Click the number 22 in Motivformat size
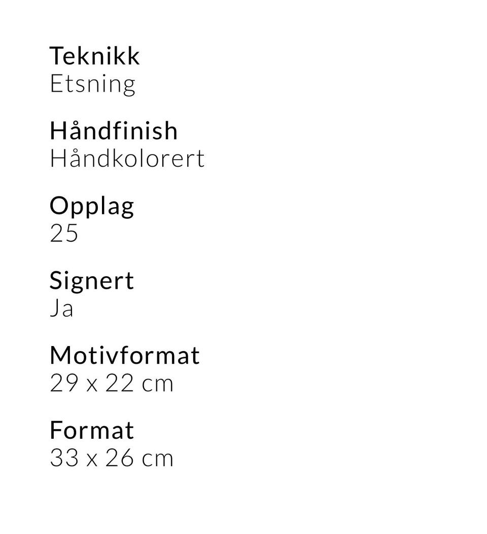This screenshot has width=487, height=534. [119, 383]
